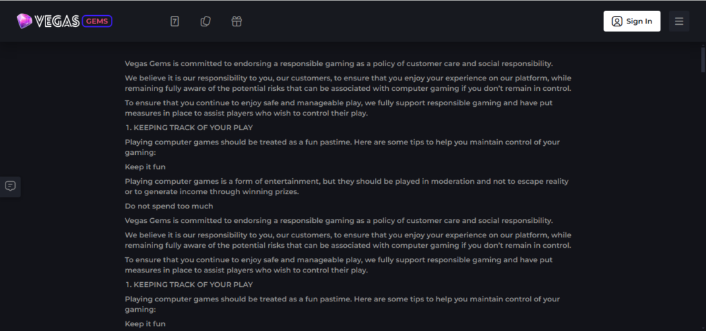Open the card games icon in header

point(205,21)
